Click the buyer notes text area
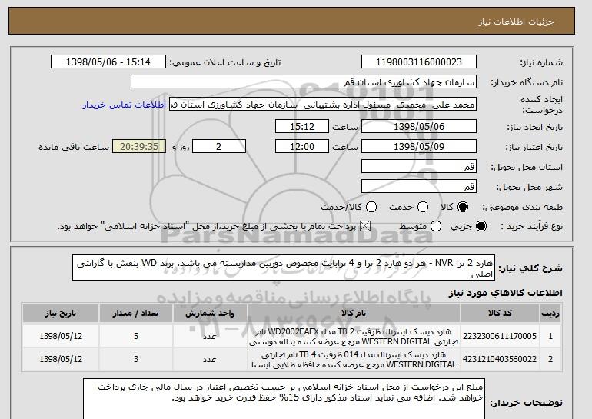The image size is (592, 419). 284,399
